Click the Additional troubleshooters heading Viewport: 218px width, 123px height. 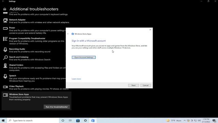34,9
